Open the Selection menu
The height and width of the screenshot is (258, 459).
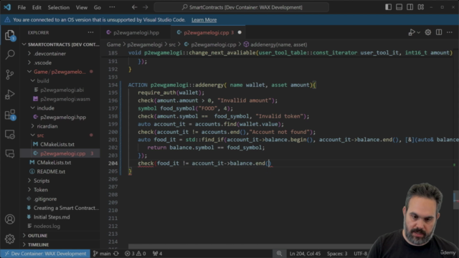pos(59,7)
